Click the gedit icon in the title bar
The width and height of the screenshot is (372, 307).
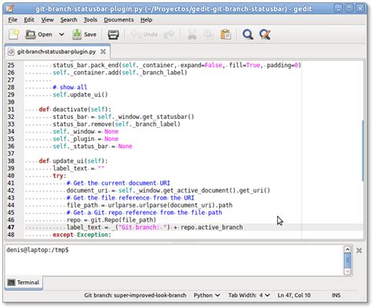9,9
